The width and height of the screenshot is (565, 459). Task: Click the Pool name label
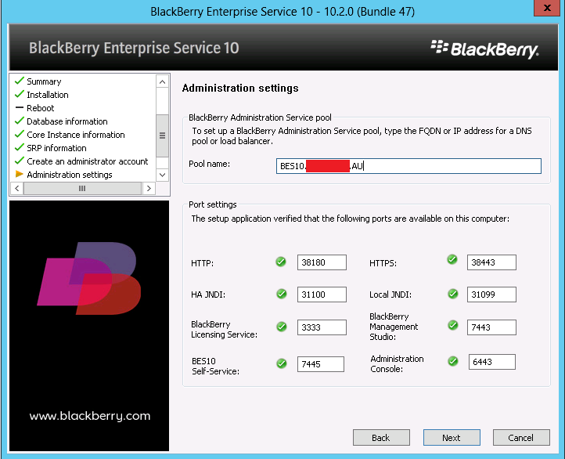pos(210,164)
